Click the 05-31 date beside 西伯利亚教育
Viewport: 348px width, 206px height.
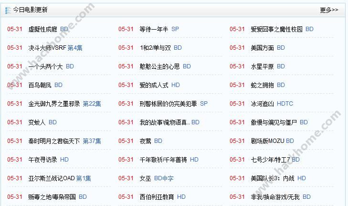(126, 197)
